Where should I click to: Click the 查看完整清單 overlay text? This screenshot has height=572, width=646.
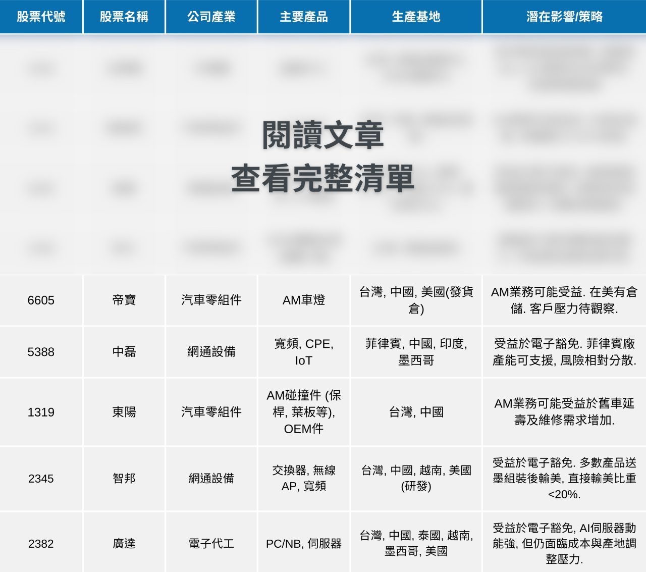(323, 178)
